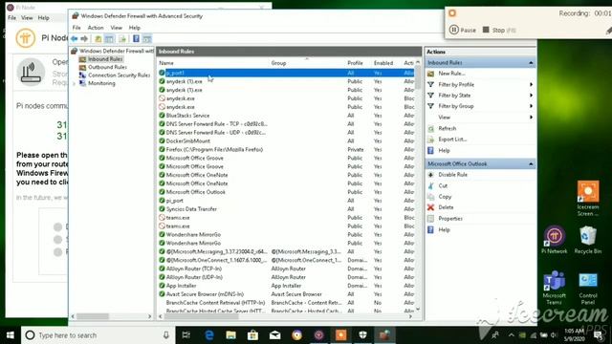612x344 pixels.
Task: Collapse the Microsoft Office Outlook actions section
Action: click(x=531, y=164)
